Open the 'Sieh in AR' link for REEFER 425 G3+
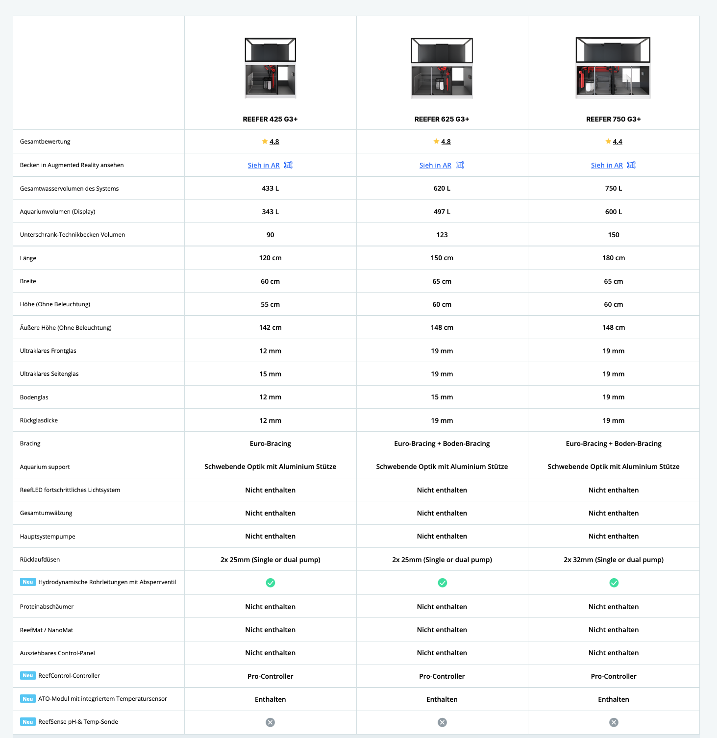Screen dimensions: 717x738 click(264, 165)
